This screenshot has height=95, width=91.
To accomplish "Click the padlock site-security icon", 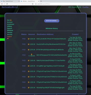I will (x=36, y=4).
